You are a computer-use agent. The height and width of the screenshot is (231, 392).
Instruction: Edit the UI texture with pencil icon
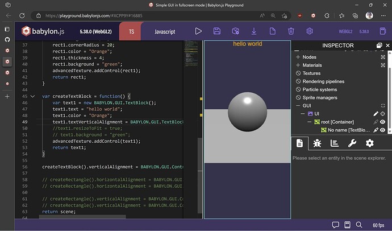point(376,114)
